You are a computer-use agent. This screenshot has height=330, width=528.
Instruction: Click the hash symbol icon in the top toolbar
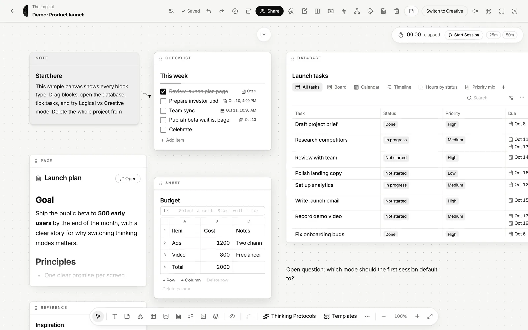click(x=344, y=11)
